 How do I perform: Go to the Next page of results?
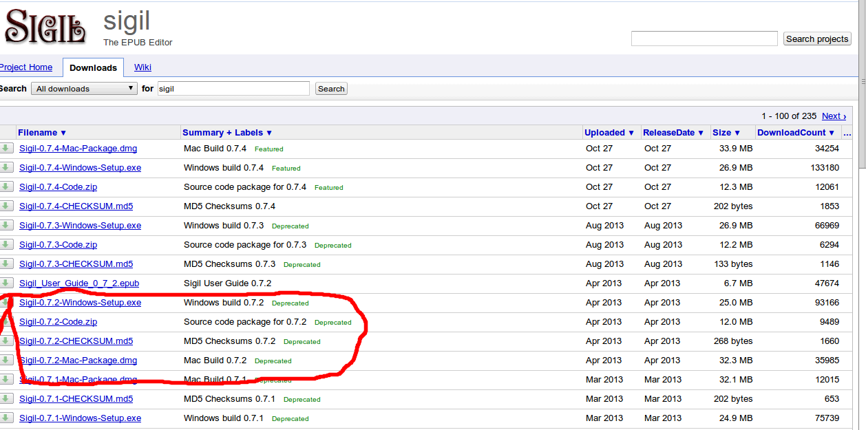click(834, 116)
